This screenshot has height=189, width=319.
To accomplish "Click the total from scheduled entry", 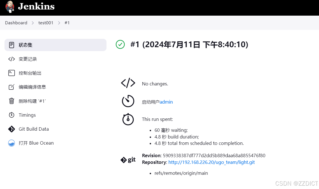I will [x=199, y=143].
